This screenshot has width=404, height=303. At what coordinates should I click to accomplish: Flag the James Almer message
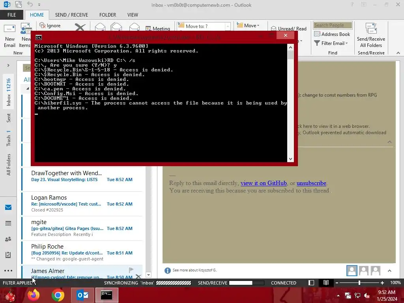(x=131, y=269)
